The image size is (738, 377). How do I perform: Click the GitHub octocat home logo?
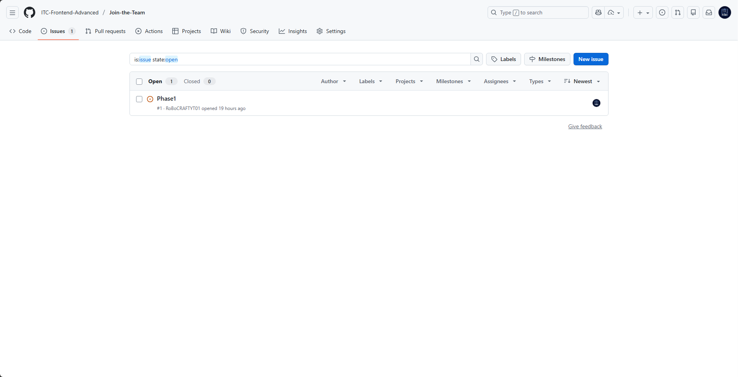pos(29,12)
